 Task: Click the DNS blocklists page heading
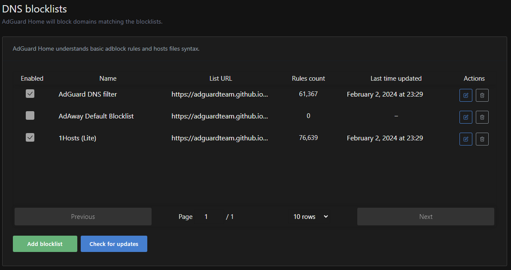pyautogui.click(x=34, y=9)
